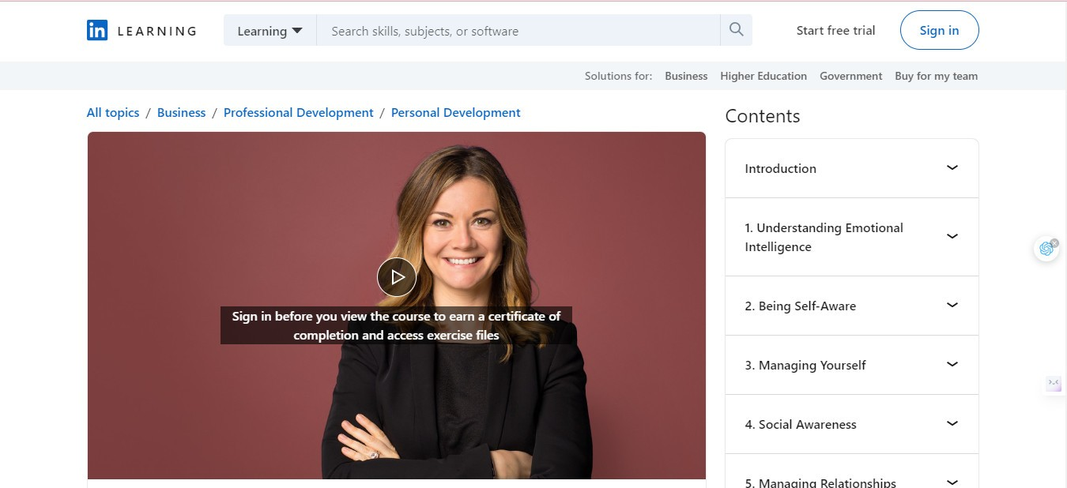Open the floating AI assistant icon
This screenshot has height=488, width=1067.
(1046, 249)
